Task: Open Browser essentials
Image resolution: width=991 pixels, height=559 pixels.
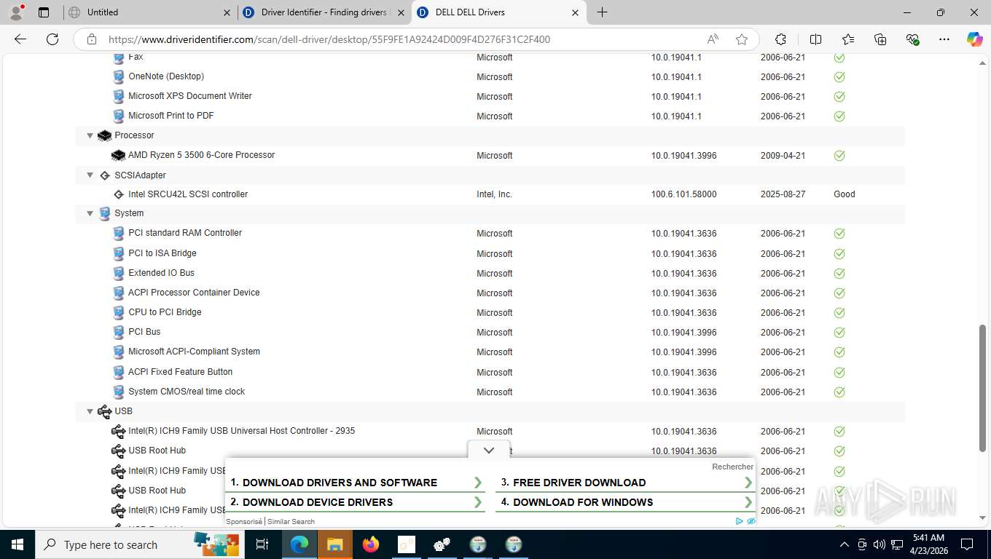Action: coord(912,39)
